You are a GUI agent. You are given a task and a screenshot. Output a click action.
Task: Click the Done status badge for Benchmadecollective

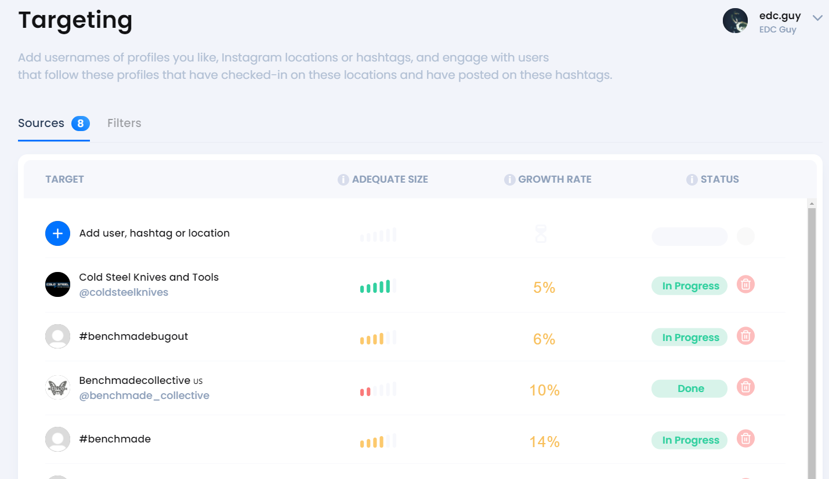690,389
